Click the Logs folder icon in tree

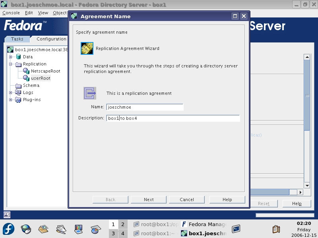19,92
